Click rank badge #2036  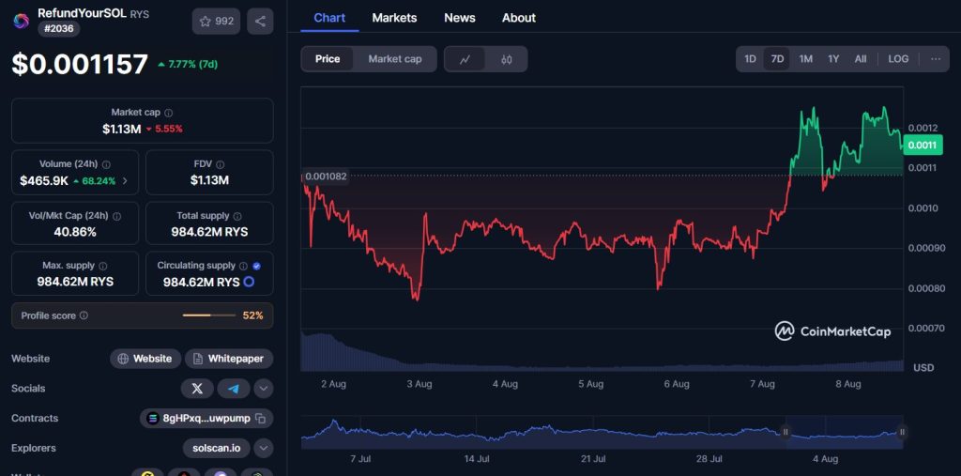[59, 29]
